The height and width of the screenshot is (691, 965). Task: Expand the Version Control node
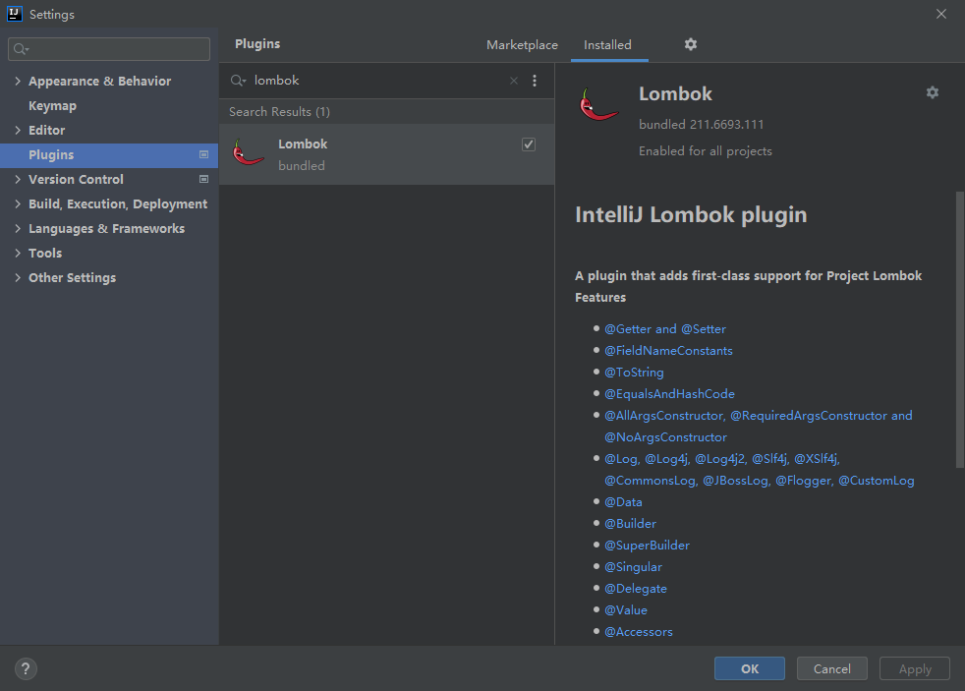[x=18, y=180]
